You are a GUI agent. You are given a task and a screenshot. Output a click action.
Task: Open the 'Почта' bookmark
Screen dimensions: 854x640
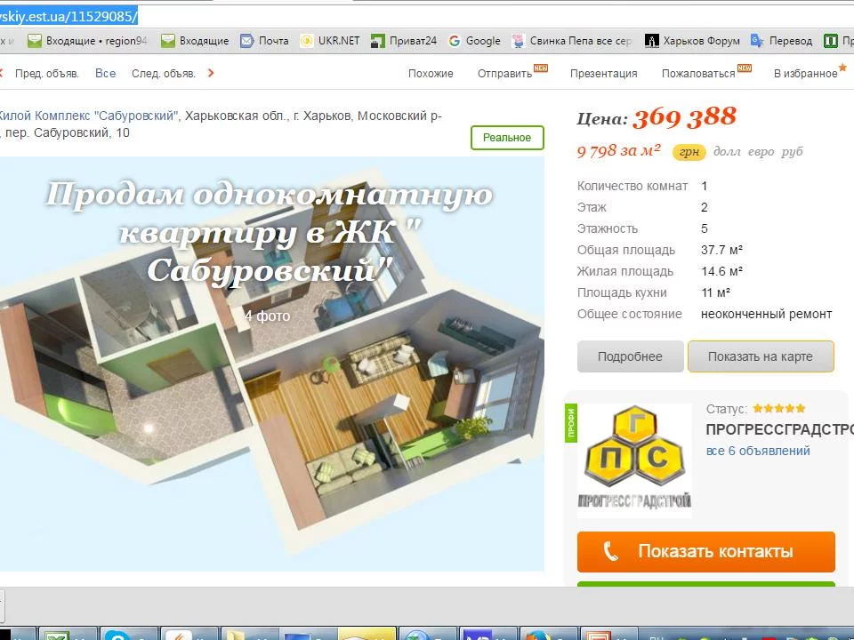click(x=264, y=41)
